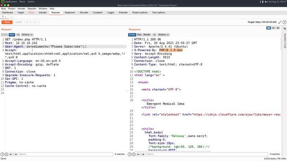Open the Intruder menu
The height and width of the screenshot is (161, 287).
point(22,8)
